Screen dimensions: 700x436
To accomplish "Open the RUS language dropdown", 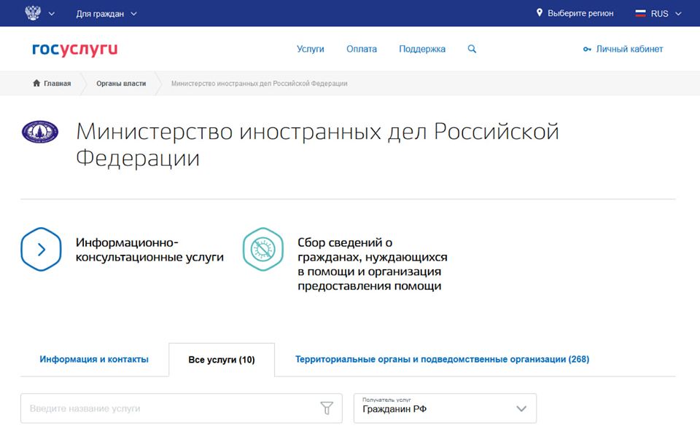I will coord(666,14).
